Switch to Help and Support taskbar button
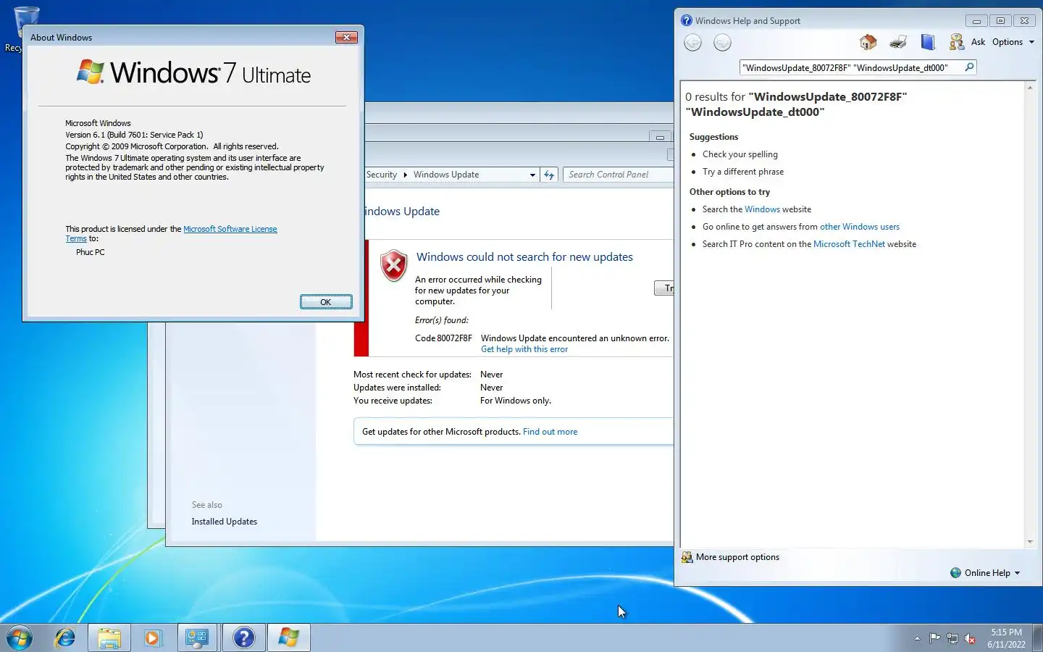1043x652 pixels. (x=244, y=638)
